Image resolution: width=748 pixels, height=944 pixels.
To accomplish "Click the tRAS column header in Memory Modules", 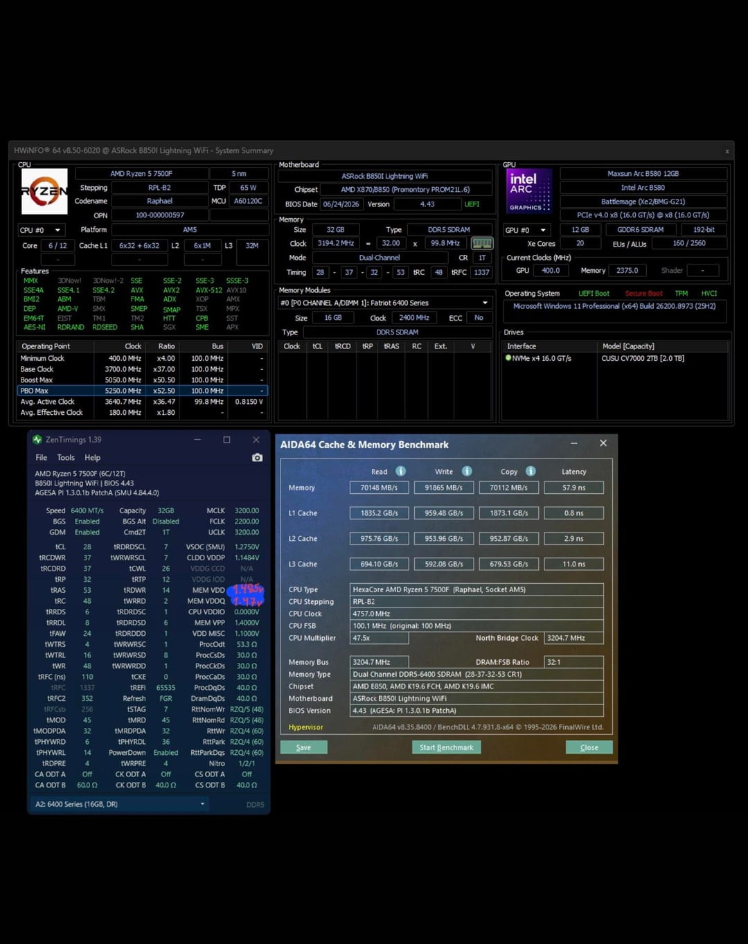I will click(391, 346).
